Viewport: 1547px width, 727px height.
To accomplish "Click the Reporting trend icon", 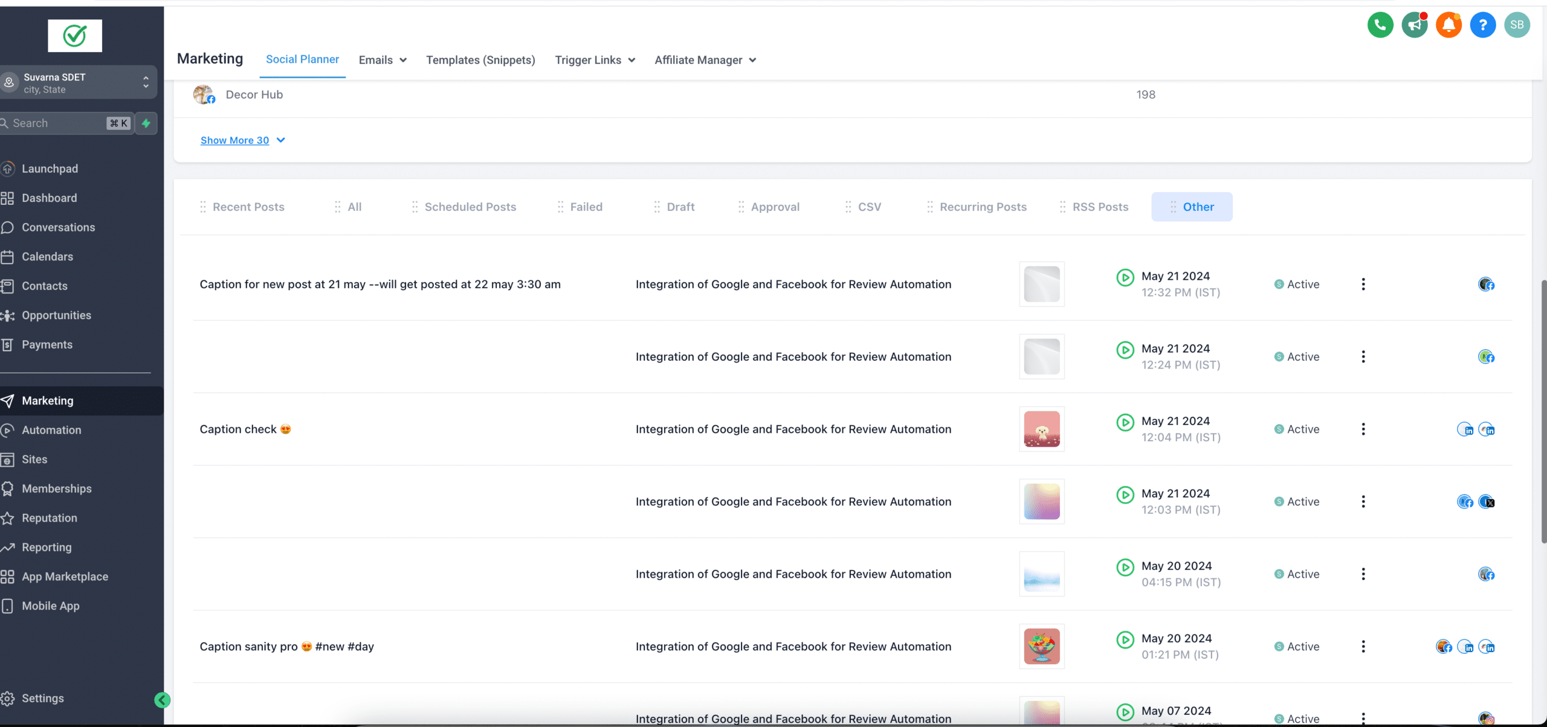I will pos(7,548).
